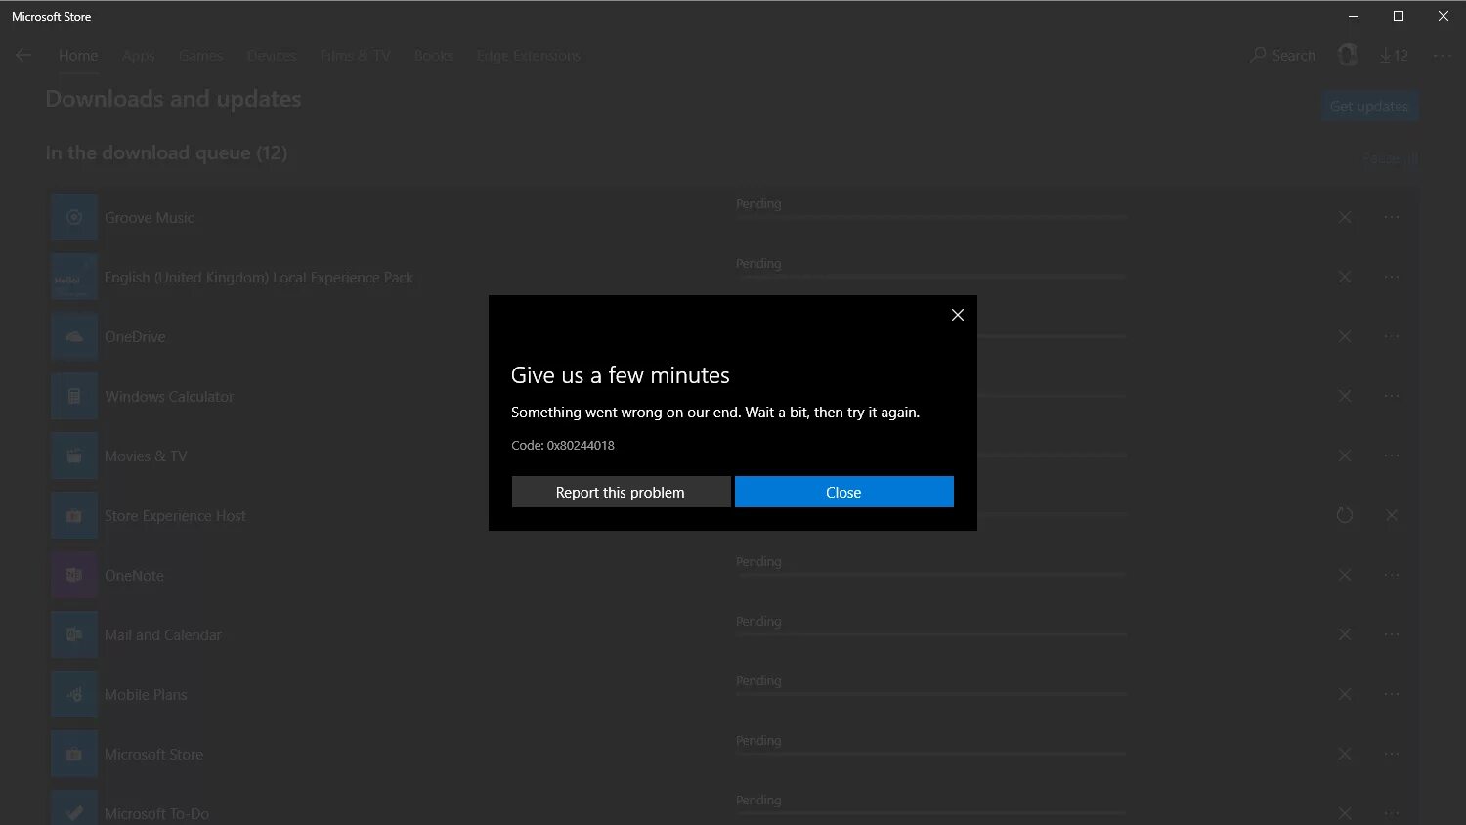Open more options for English Local Experience Pack
Screen dimensions: 1466x825
(x=1392, y=277)
